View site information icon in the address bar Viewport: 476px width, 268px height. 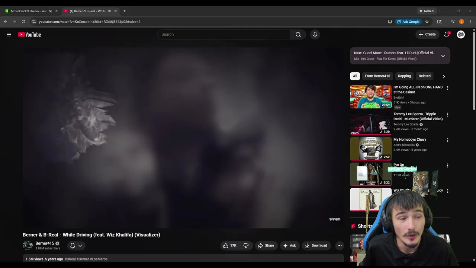coord(34,22)
